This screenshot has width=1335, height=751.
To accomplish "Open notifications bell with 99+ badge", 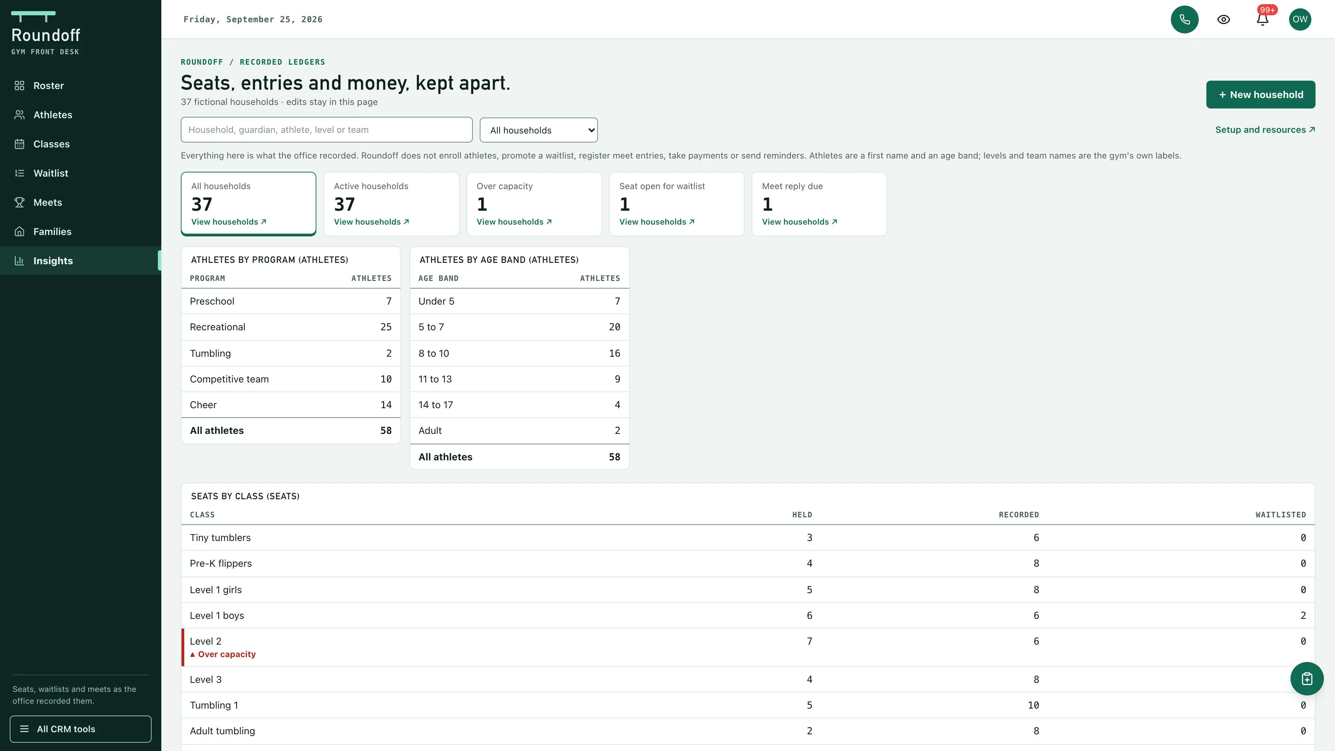I will (1262, 19).
